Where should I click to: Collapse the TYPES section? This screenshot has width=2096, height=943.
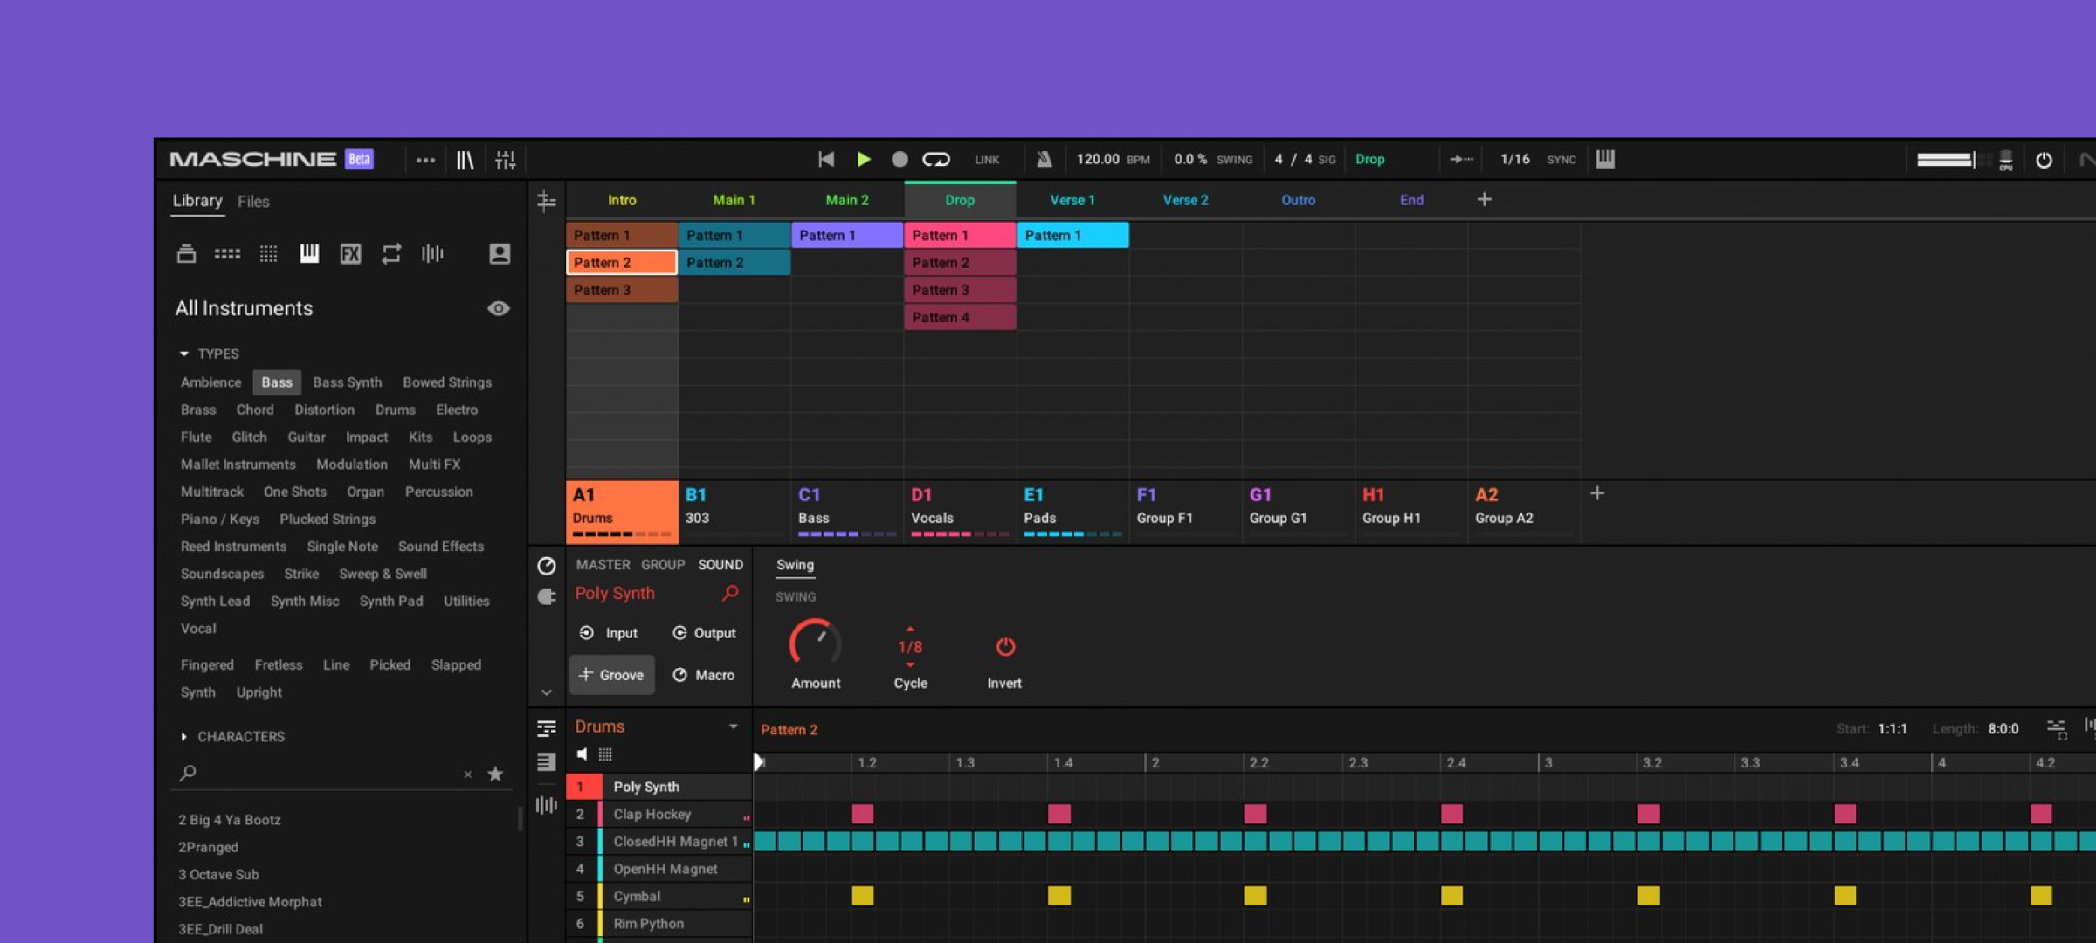[x=184, y=354]
